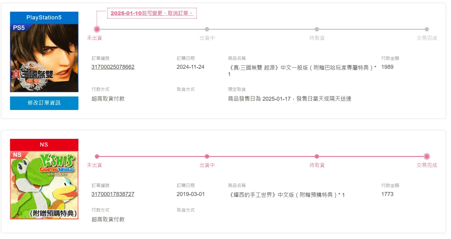This screenshot has width=451, height=239.
Task: Click the 出貨中 marker on the Yoshi order
Action: tap(207, 156)
